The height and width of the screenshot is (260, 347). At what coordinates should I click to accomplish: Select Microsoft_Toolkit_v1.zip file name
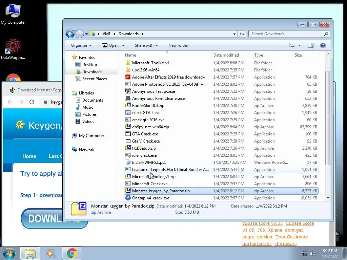154,177
